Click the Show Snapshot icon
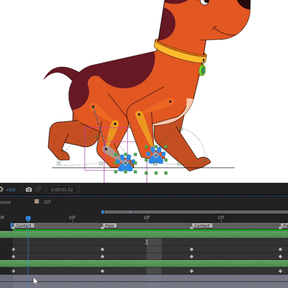This screenshot has width=288, height=288. point(38,189)
